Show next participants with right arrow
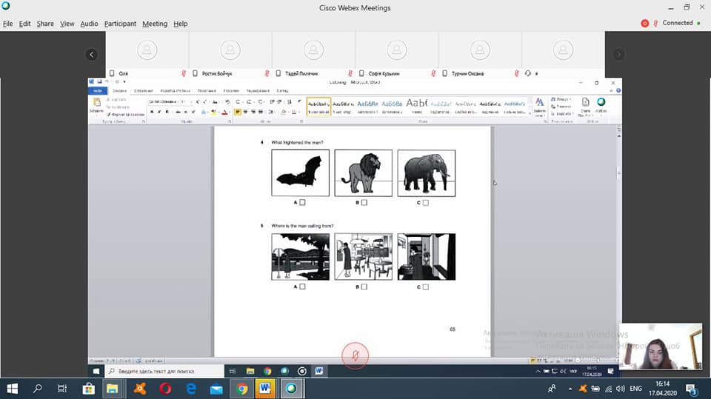 coord(618,55)
